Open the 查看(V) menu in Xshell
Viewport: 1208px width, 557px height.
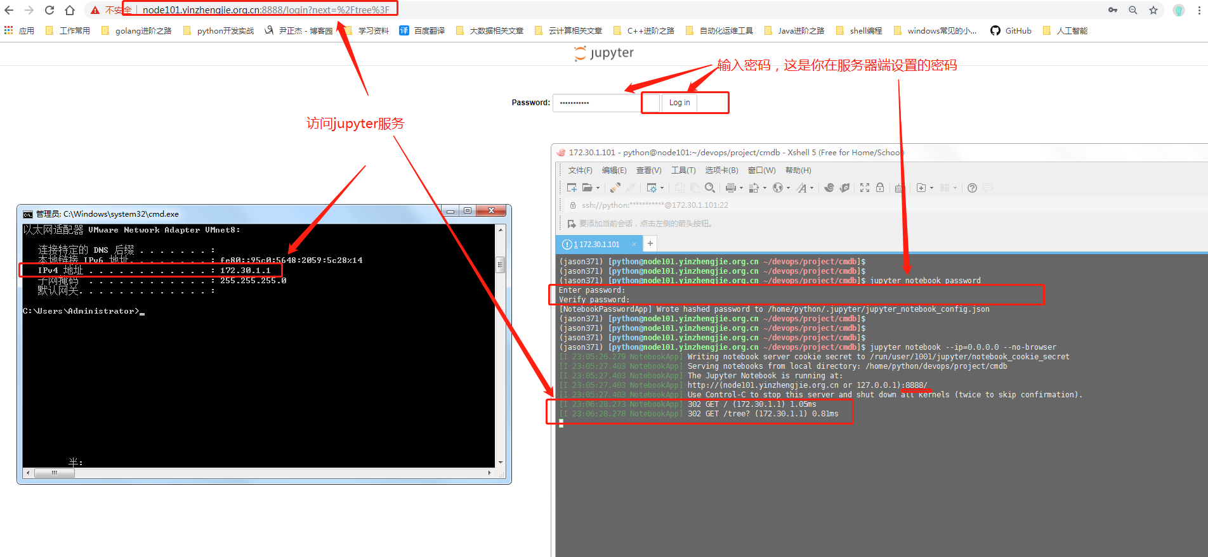(648, 170)
